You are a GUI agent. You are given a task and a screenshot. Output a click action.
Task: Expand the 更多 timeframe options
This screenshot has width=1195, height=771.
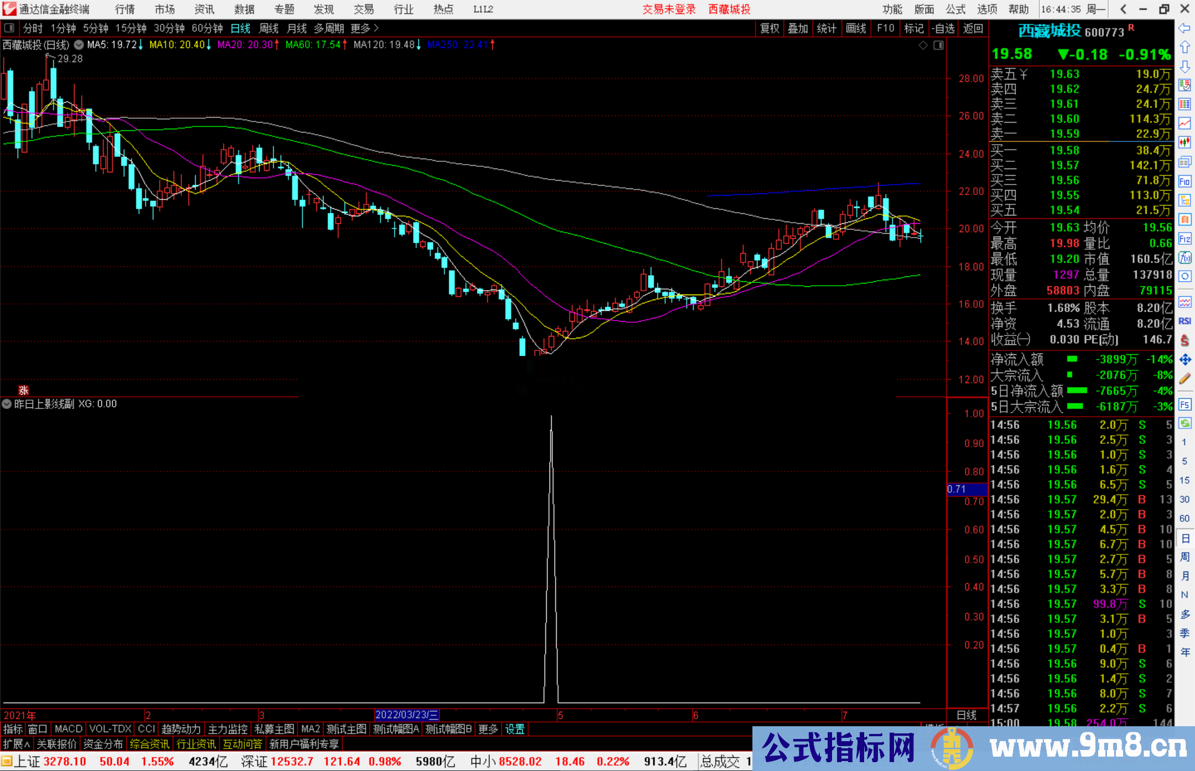pos(364,28)
